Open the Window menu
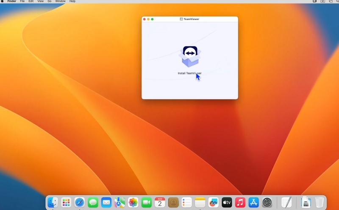339x210 pixels. (60, 1)
